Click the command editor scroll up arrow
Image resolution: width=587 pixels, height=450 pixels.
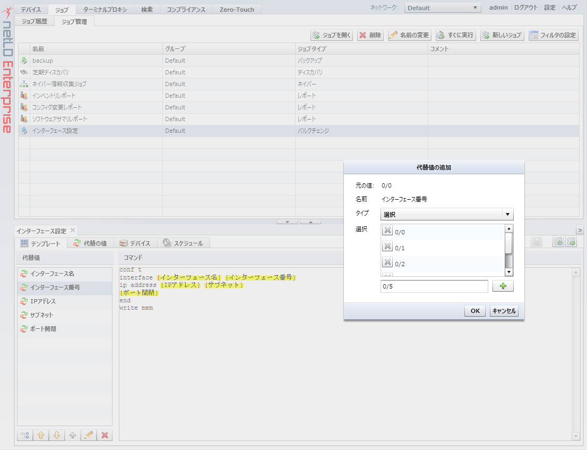(x=576, y=273)
